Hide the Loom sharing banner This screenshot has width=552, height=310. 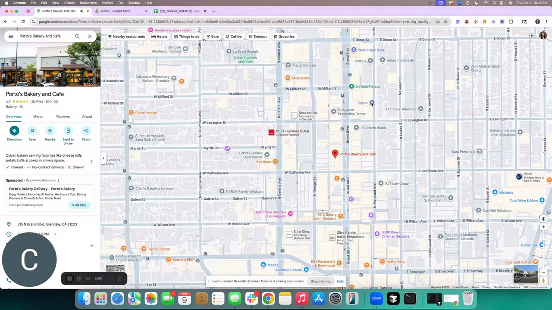pyautogui.click(x=340, y=281)
